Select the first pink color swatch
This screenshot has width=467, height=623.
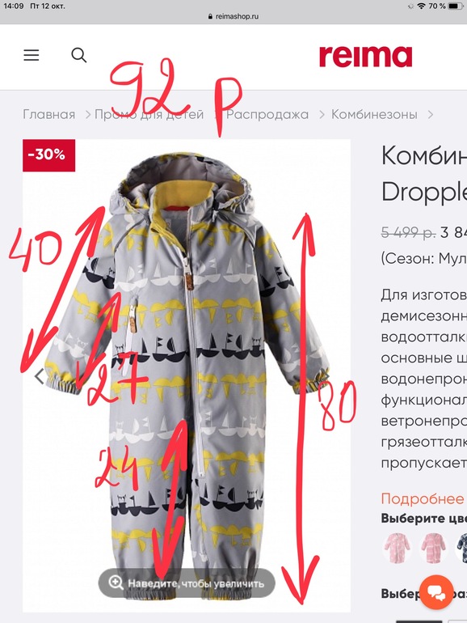click(x=398, y=549)
